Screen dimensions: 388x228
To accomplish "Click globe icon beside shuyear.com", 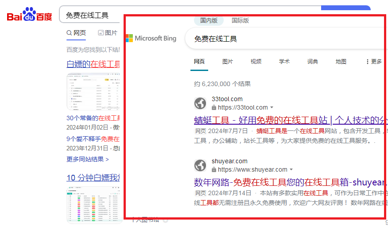I will (201, 165).
